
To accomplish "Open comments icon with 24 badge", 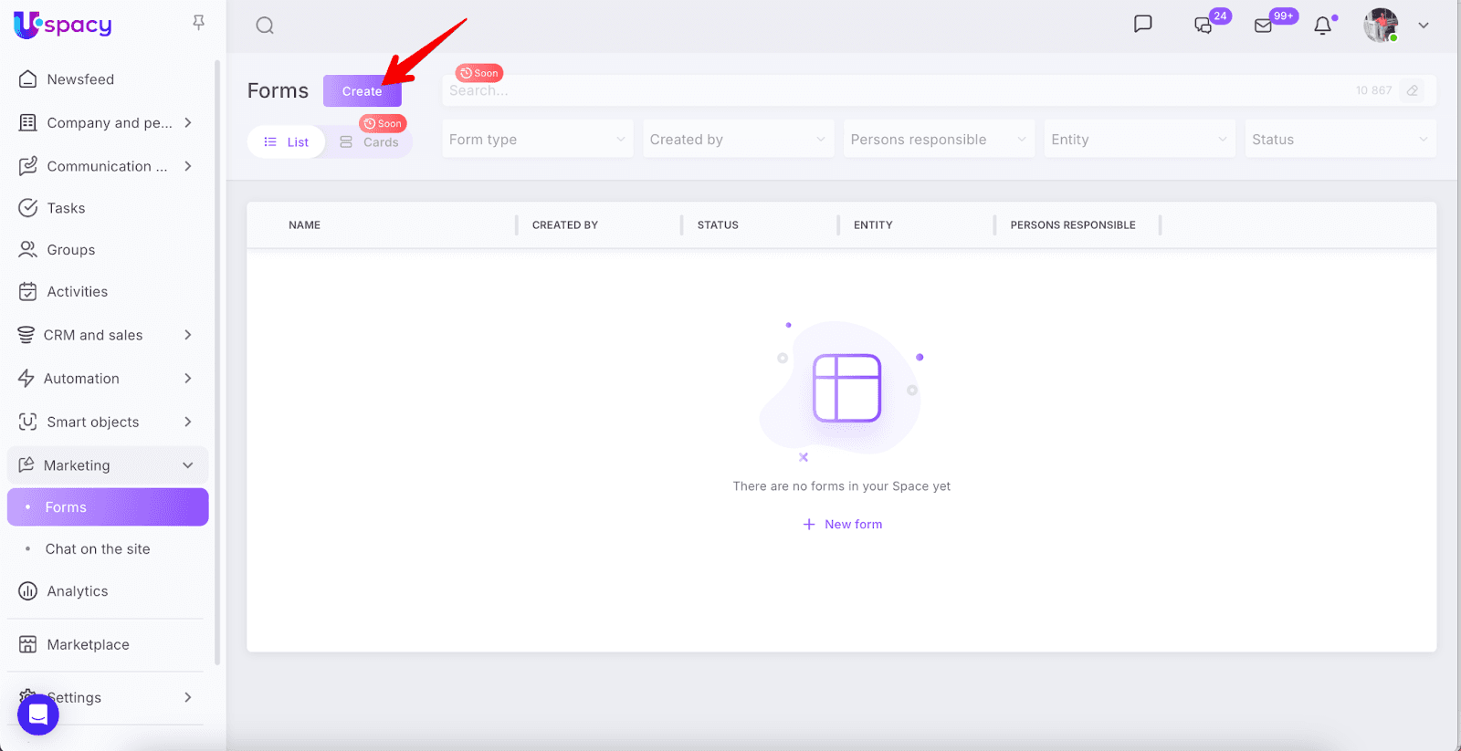I will [1204, 26].
